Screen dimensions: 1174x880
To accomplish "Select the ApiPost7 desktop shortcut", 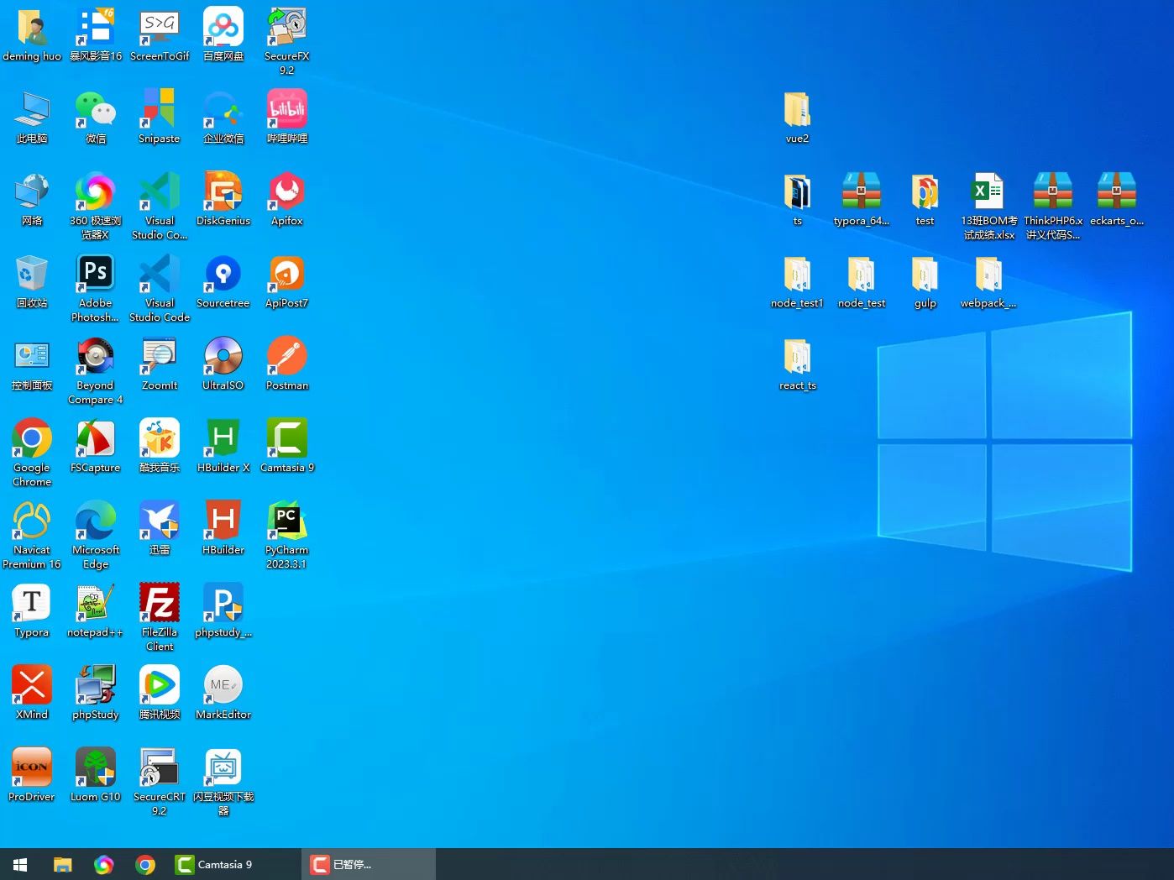I will coord(287,282).
